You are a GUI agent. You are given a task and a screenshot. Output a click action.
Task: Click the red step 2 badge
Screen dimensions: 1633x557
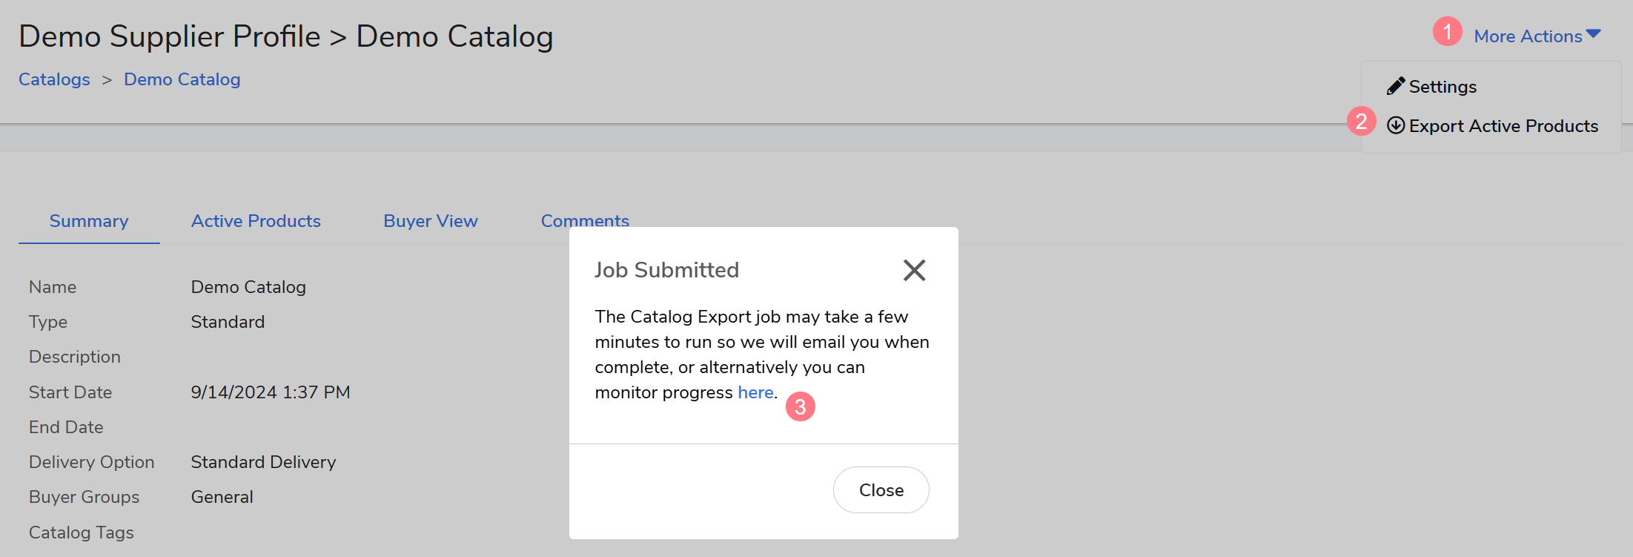pos(1361,122)
